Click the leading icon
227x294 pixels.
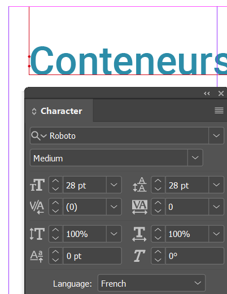(139, 185)
